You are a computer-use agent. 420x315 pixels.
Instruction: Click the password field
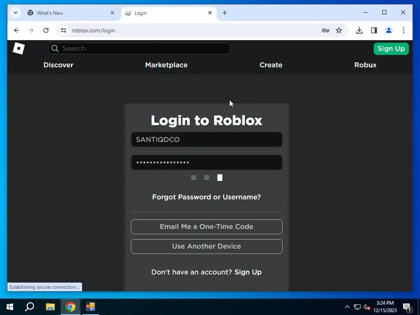tap(207, 162)
